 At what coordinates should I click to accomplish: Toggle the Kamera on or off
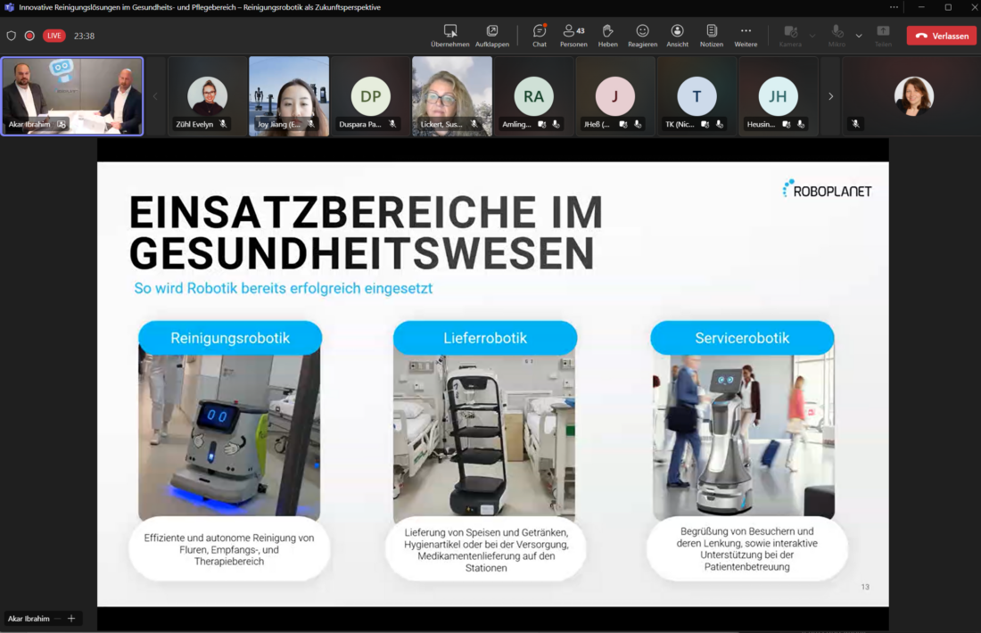coord(790,36)
